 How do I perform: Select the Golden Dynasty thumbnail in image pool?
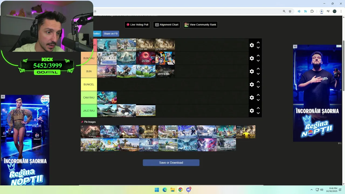click(x=149, y=132)
